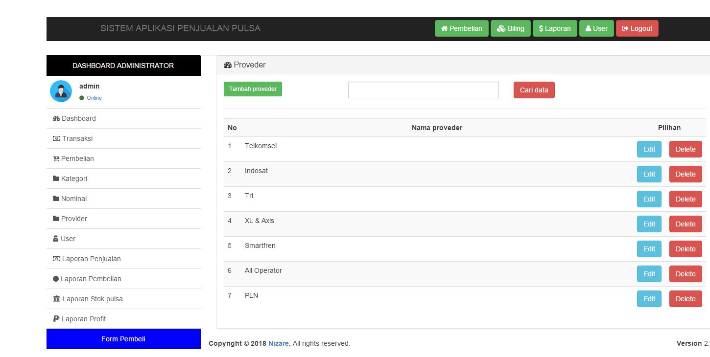Click the green Online status indicator
This screenshot has width=710, height=357.
click(x=82, y=98)
